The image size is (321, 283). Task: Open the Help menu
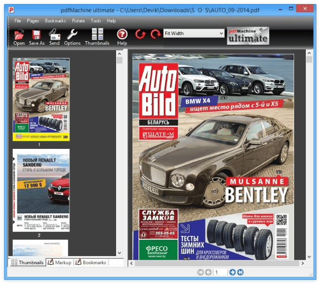pos(112,21)
